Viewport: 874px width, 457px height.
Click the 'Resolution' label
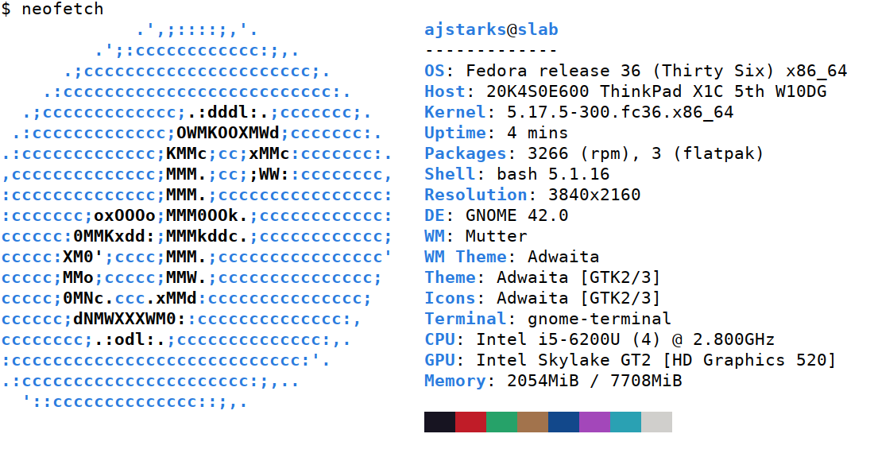475,195
